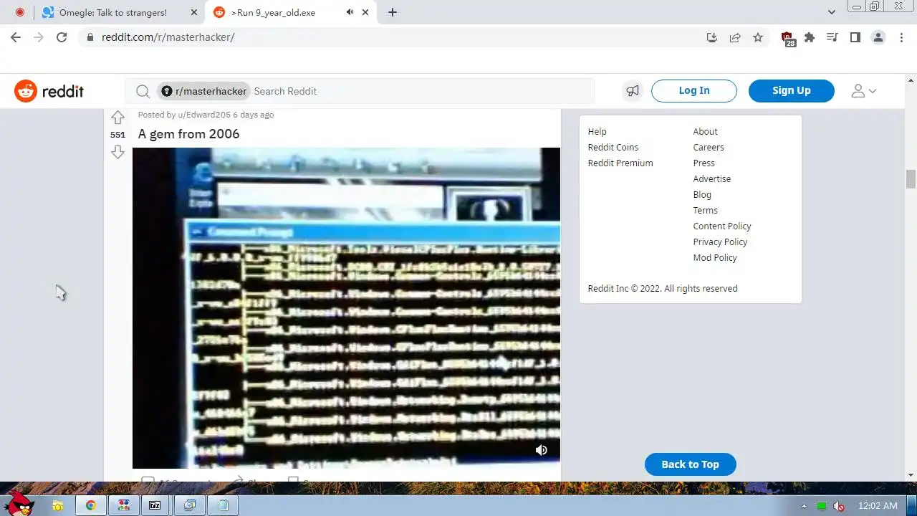Viewport: 917px width, 516px height.
Task: Open a new tab with the plus button
Action: 393,12
